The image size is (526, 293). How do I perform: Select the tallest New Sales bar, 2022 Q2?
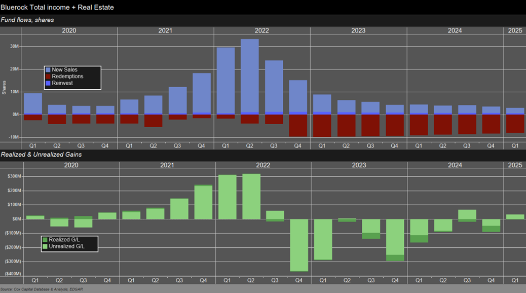(x=250, y=76)
